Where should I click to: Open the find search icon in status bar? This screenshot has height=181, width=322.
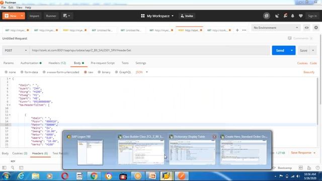(13, 167)
